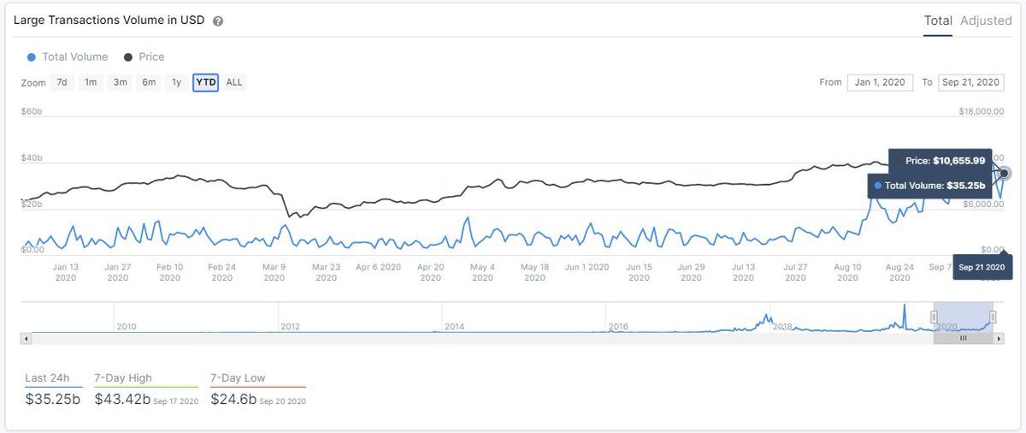Screen dimensions: 1026x433
Task: Click the From date field
Action: tap(880, 82)
